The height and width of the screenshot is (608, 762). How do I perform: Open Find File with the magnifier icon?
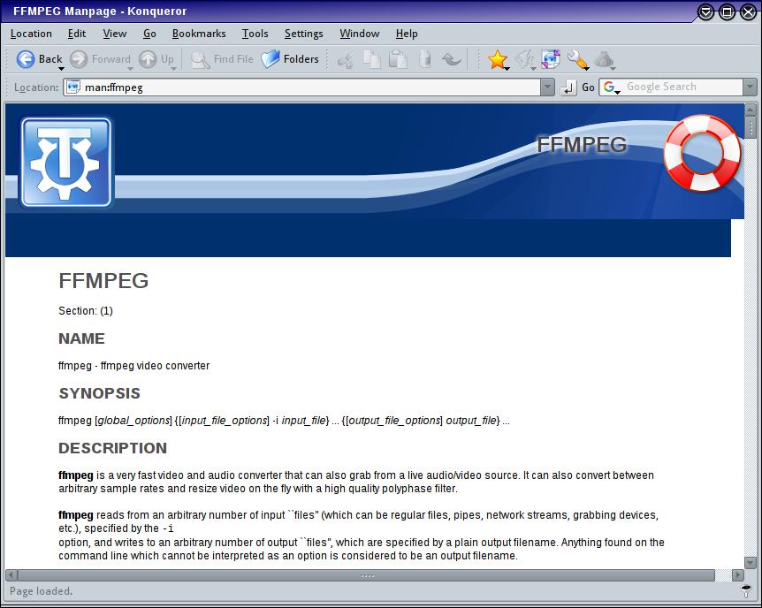point(200,59)
